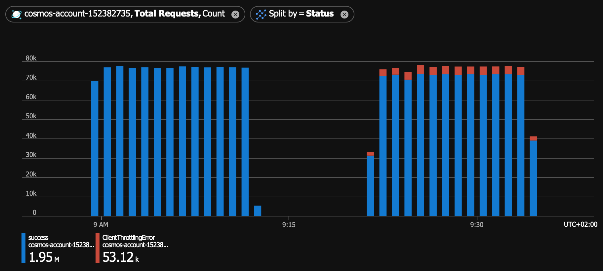The image size is (603, 271).
Task: Click the red ClientThrottlingError legend swatch
Action: pyautogui.click(x=98, y=248)
